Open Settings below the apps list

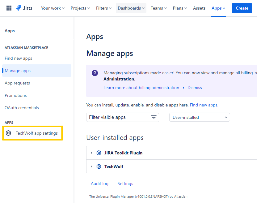tap(125, 184)
